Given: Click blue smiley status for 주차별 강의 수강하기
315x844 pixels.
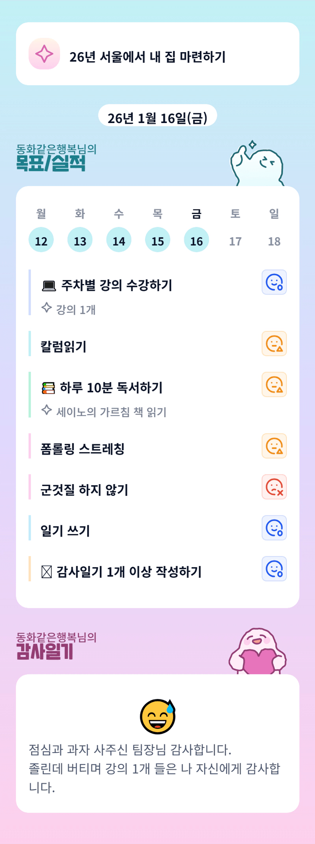Looking at the screenshot, I should pyautogui.click(x=274, y=282).
